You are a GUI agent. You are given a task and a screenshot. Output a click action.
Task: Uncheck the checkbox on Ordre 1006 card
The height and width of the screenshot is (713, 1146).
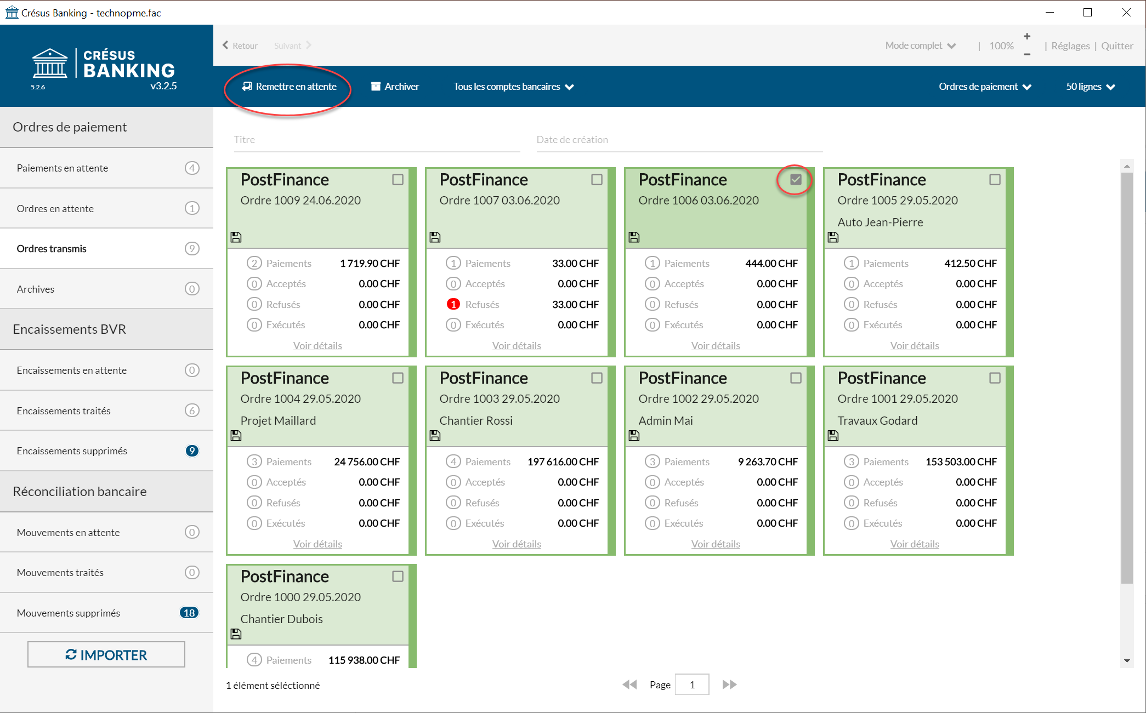click(x=796, y=179)
